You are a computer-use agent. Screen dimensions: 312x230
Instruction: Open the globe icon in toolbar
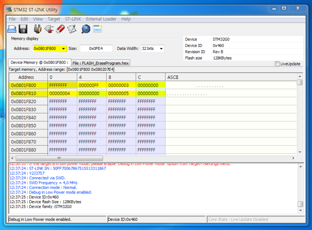86,29
